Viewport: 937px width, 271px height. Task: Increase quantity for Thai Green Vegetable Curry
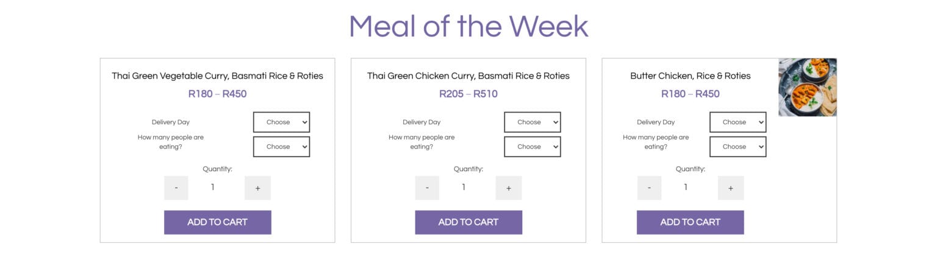pos(257,188)
